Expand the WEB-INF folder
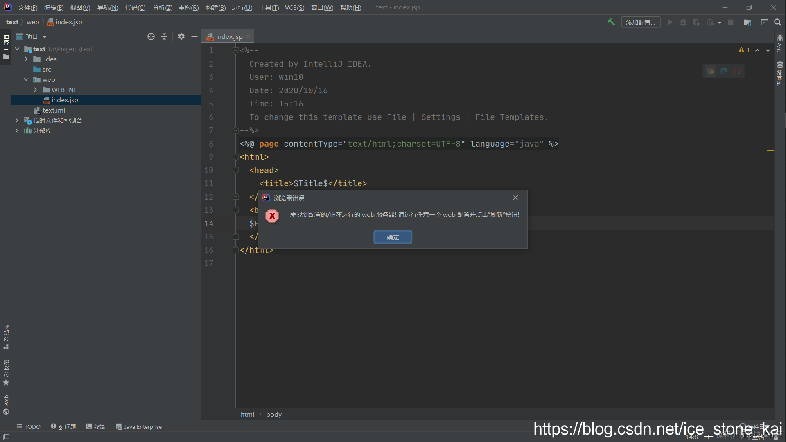 point(35,90)
